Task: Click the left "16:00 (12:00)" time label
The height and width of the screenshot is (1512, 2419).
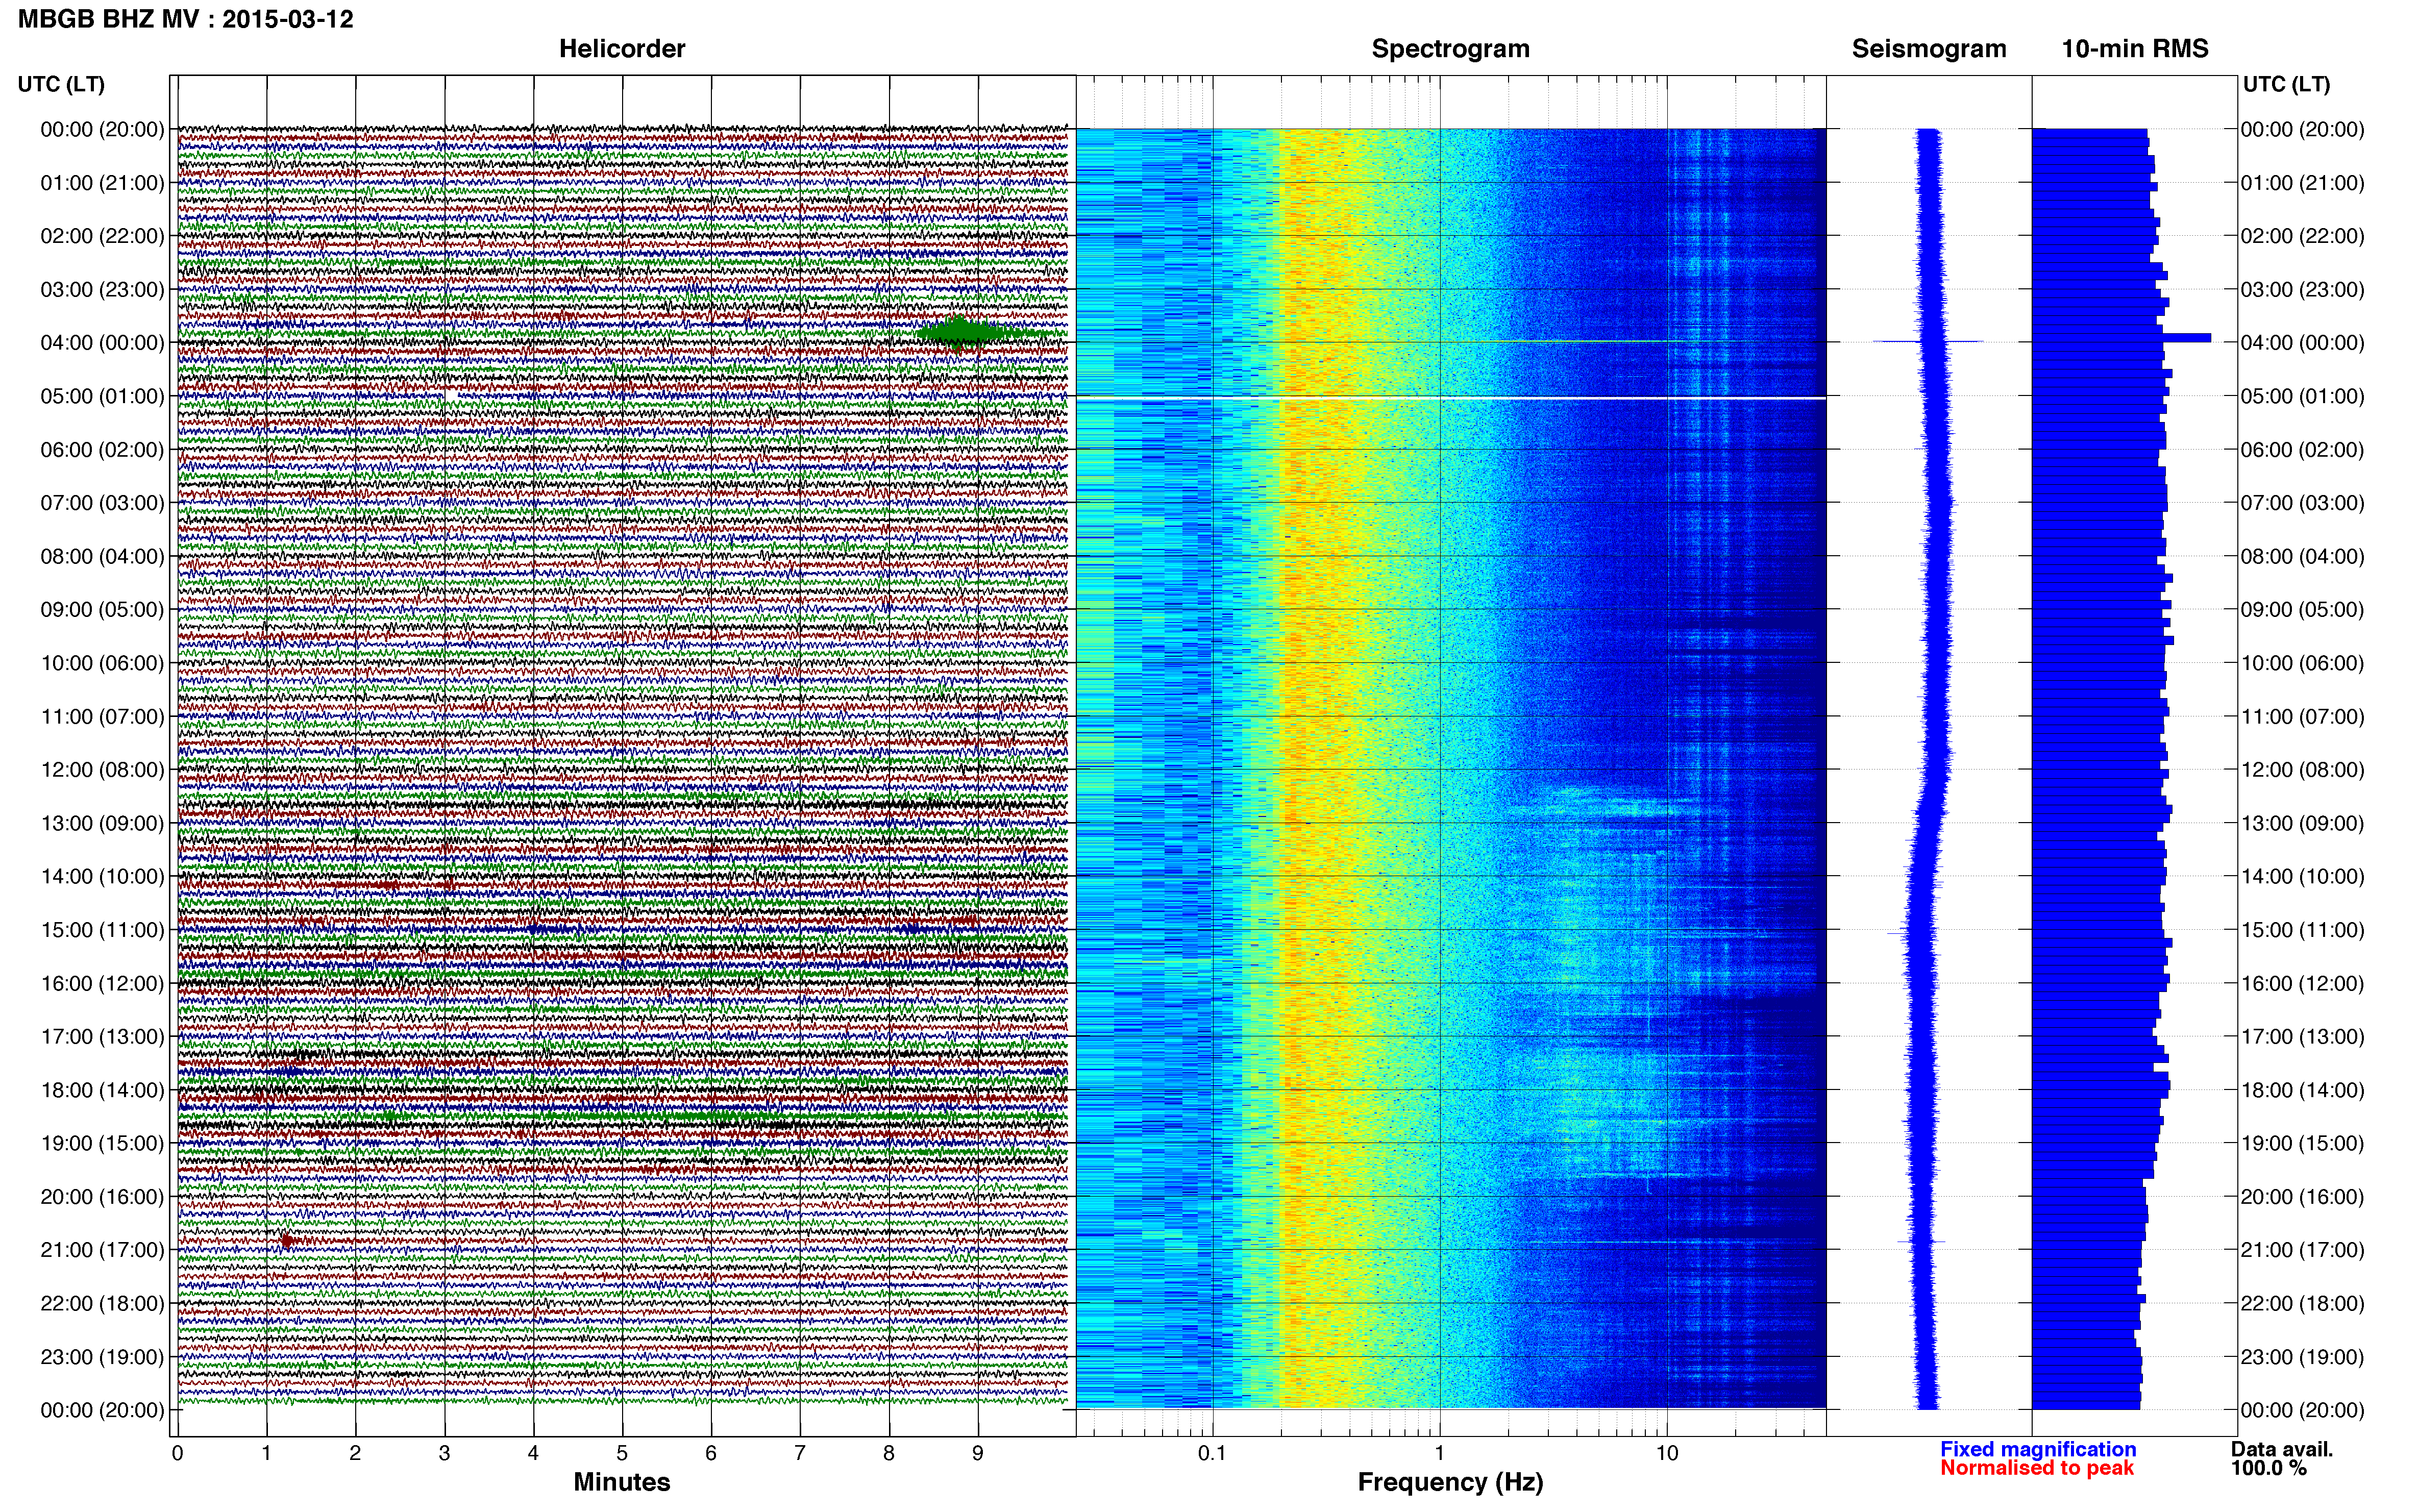Action: pos(102,983)
